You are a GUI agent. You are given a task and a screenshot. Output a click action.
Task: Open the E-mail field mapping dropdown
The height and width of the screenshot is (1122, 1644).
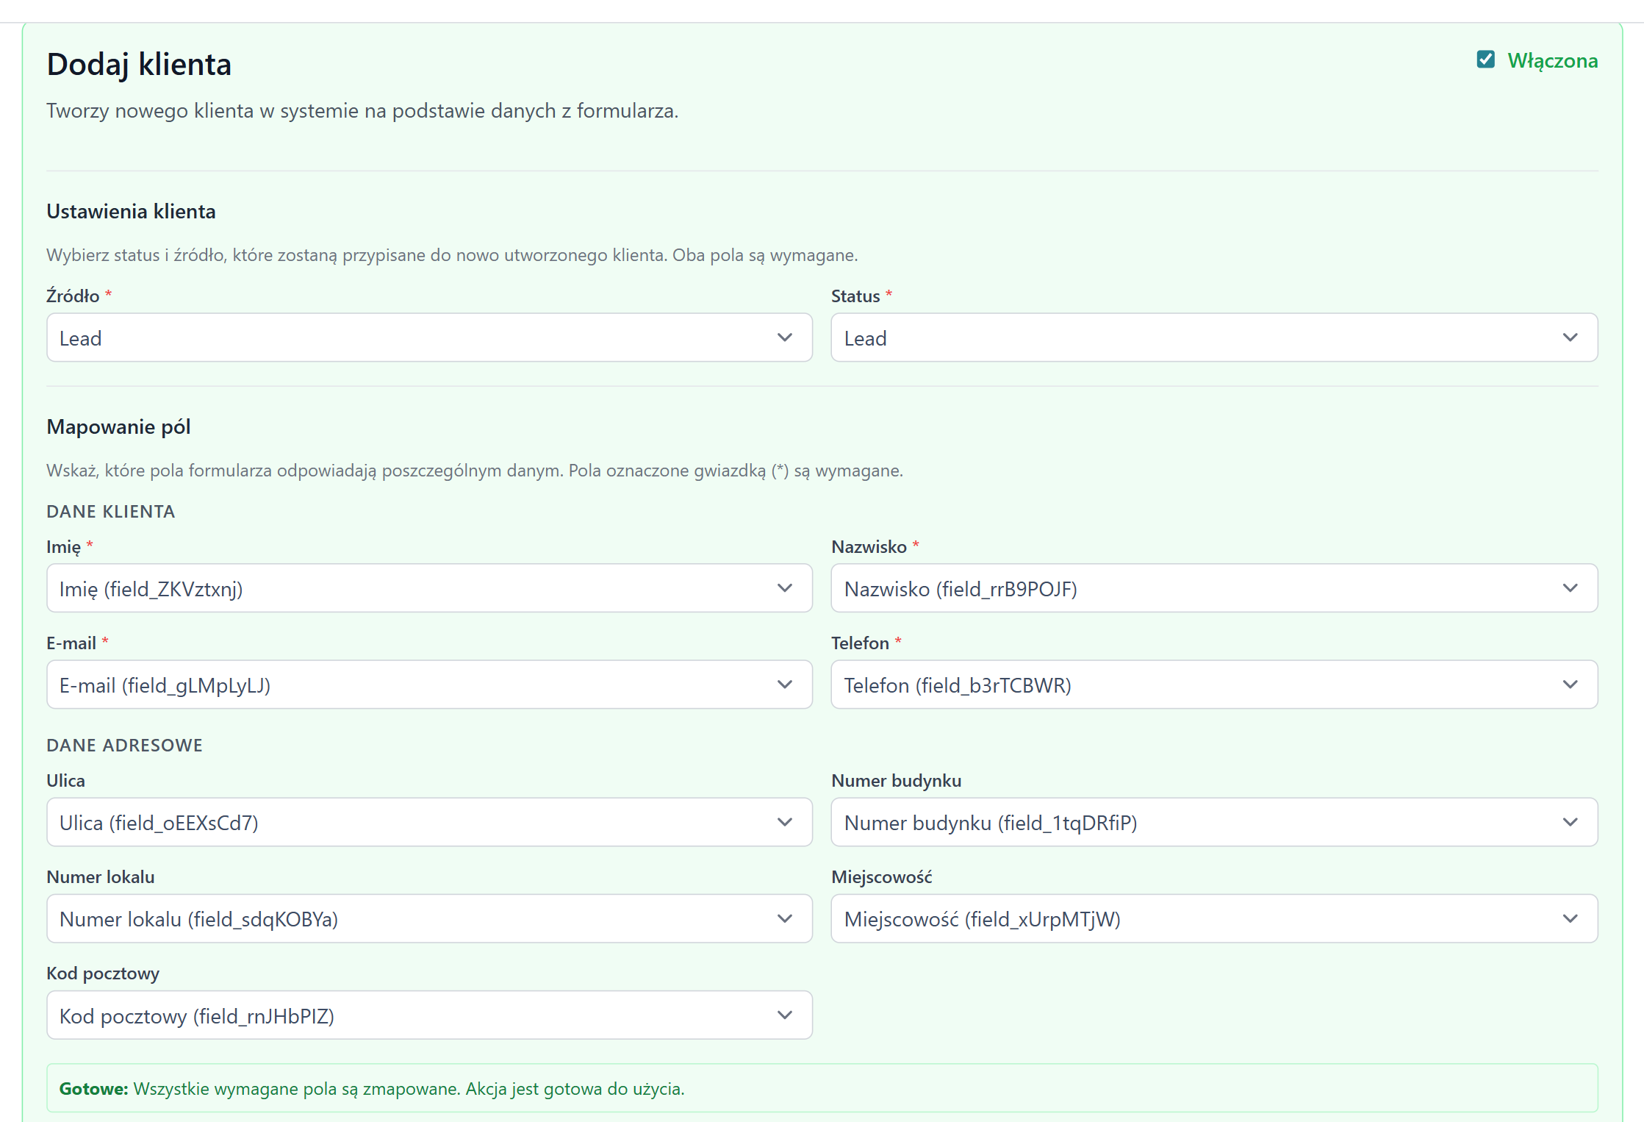pos(429,685)
